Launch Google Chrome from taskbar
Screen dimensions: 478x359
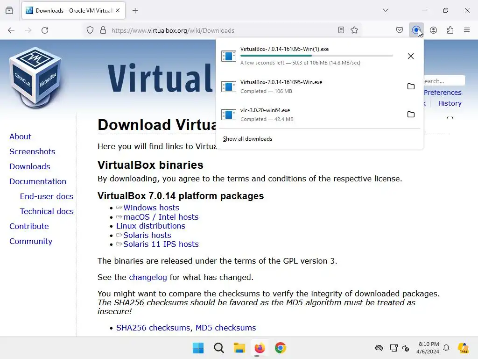(x=281, y=348)
